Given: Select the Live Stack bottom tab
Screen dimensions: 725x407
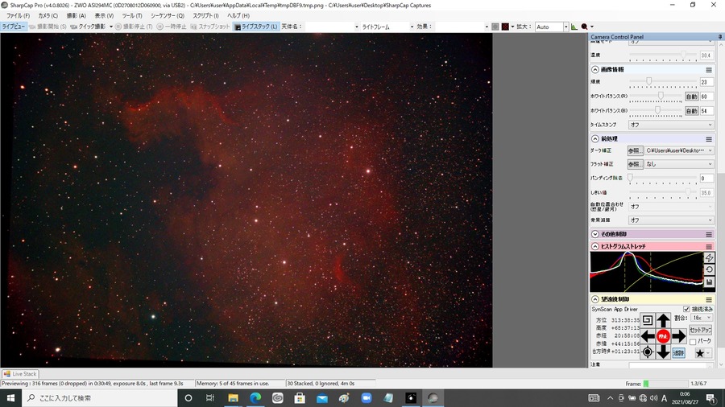Looking at the screenshot, I should [20, 374].
